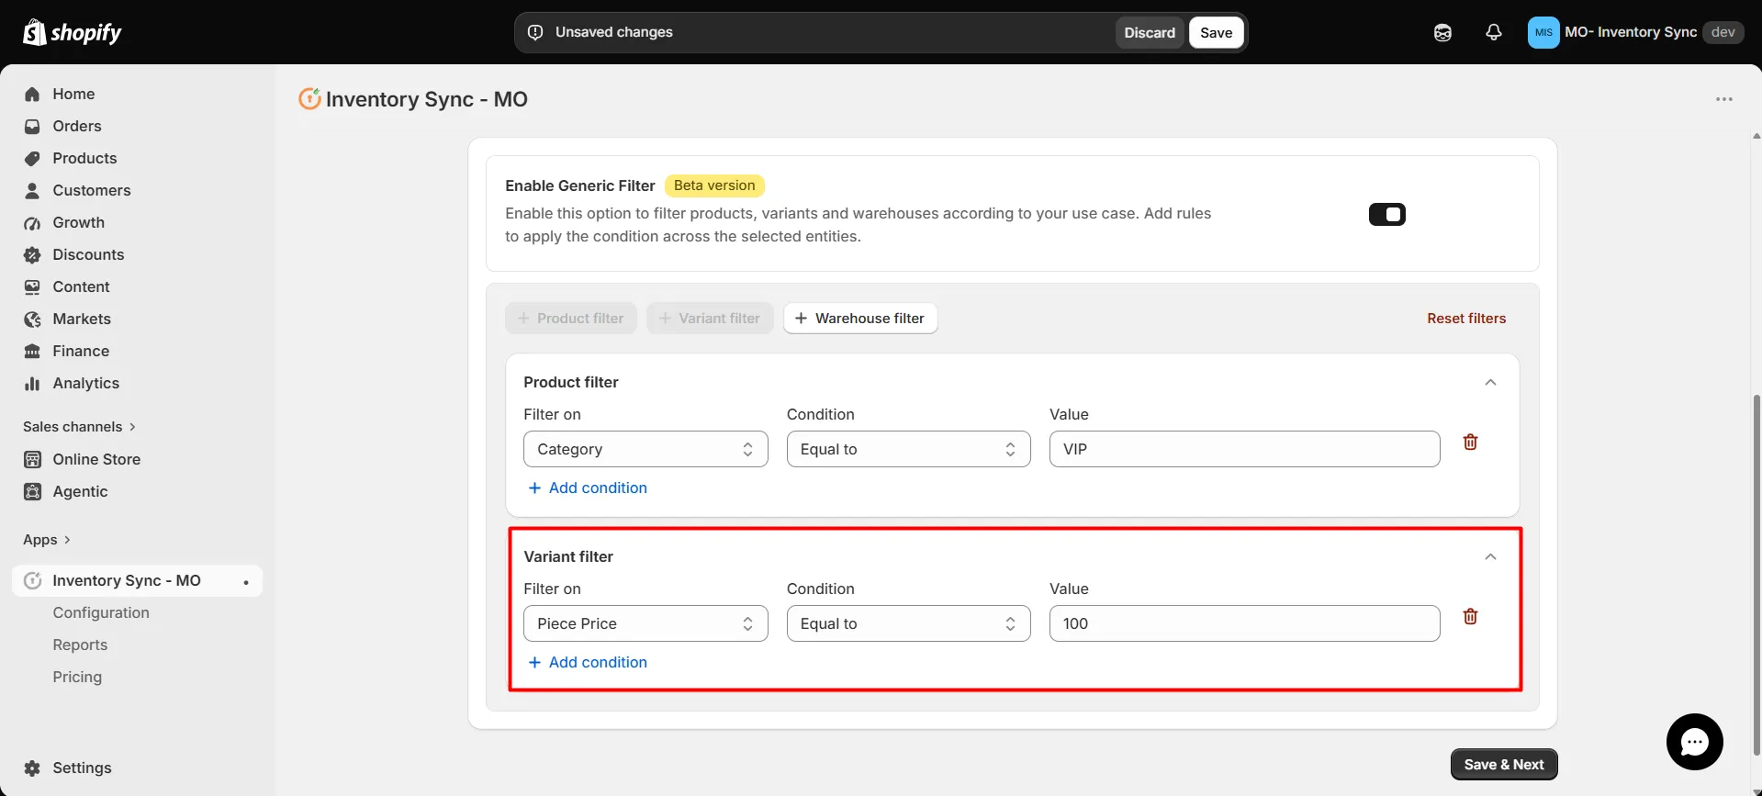Click the Inventory Sync app logo in header

[x=309, y=98]
